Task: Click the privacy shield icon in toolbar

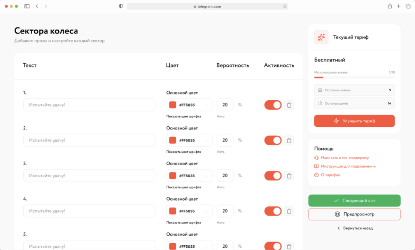Action: 121,6
